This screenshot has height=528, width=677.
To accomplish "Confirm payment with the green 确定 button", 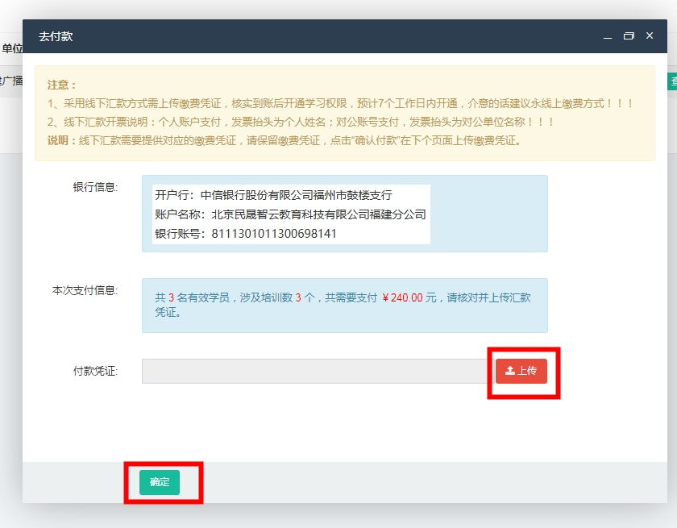I will coord(160,482).
